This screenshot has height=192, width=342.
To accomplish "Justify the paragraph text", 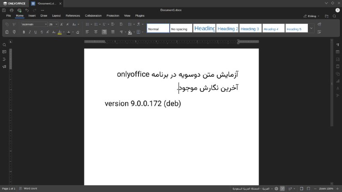I will (x=113, y=32).
